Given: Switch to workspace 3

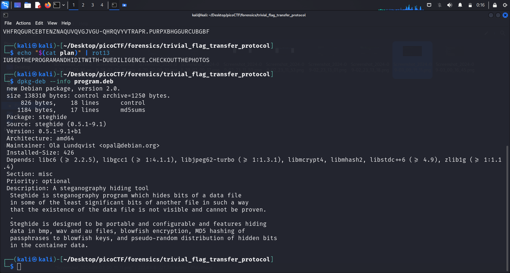Looking at the screenshot, I should pos(93,5).
